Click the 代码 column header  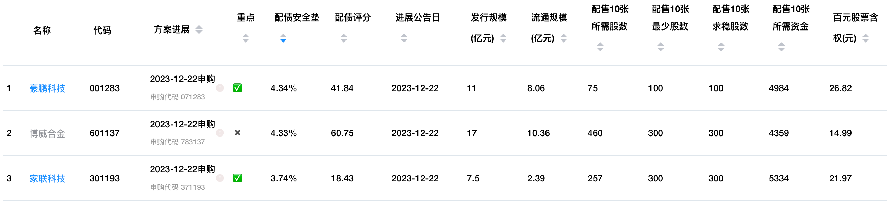click(x=102, y=31)
